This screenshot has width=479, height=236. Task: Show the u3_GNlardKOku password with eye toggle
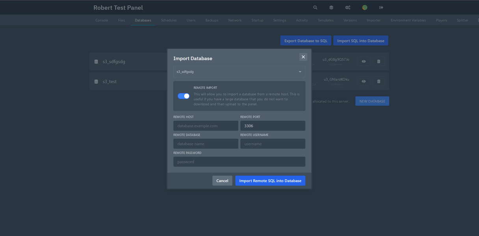(363, 81)
